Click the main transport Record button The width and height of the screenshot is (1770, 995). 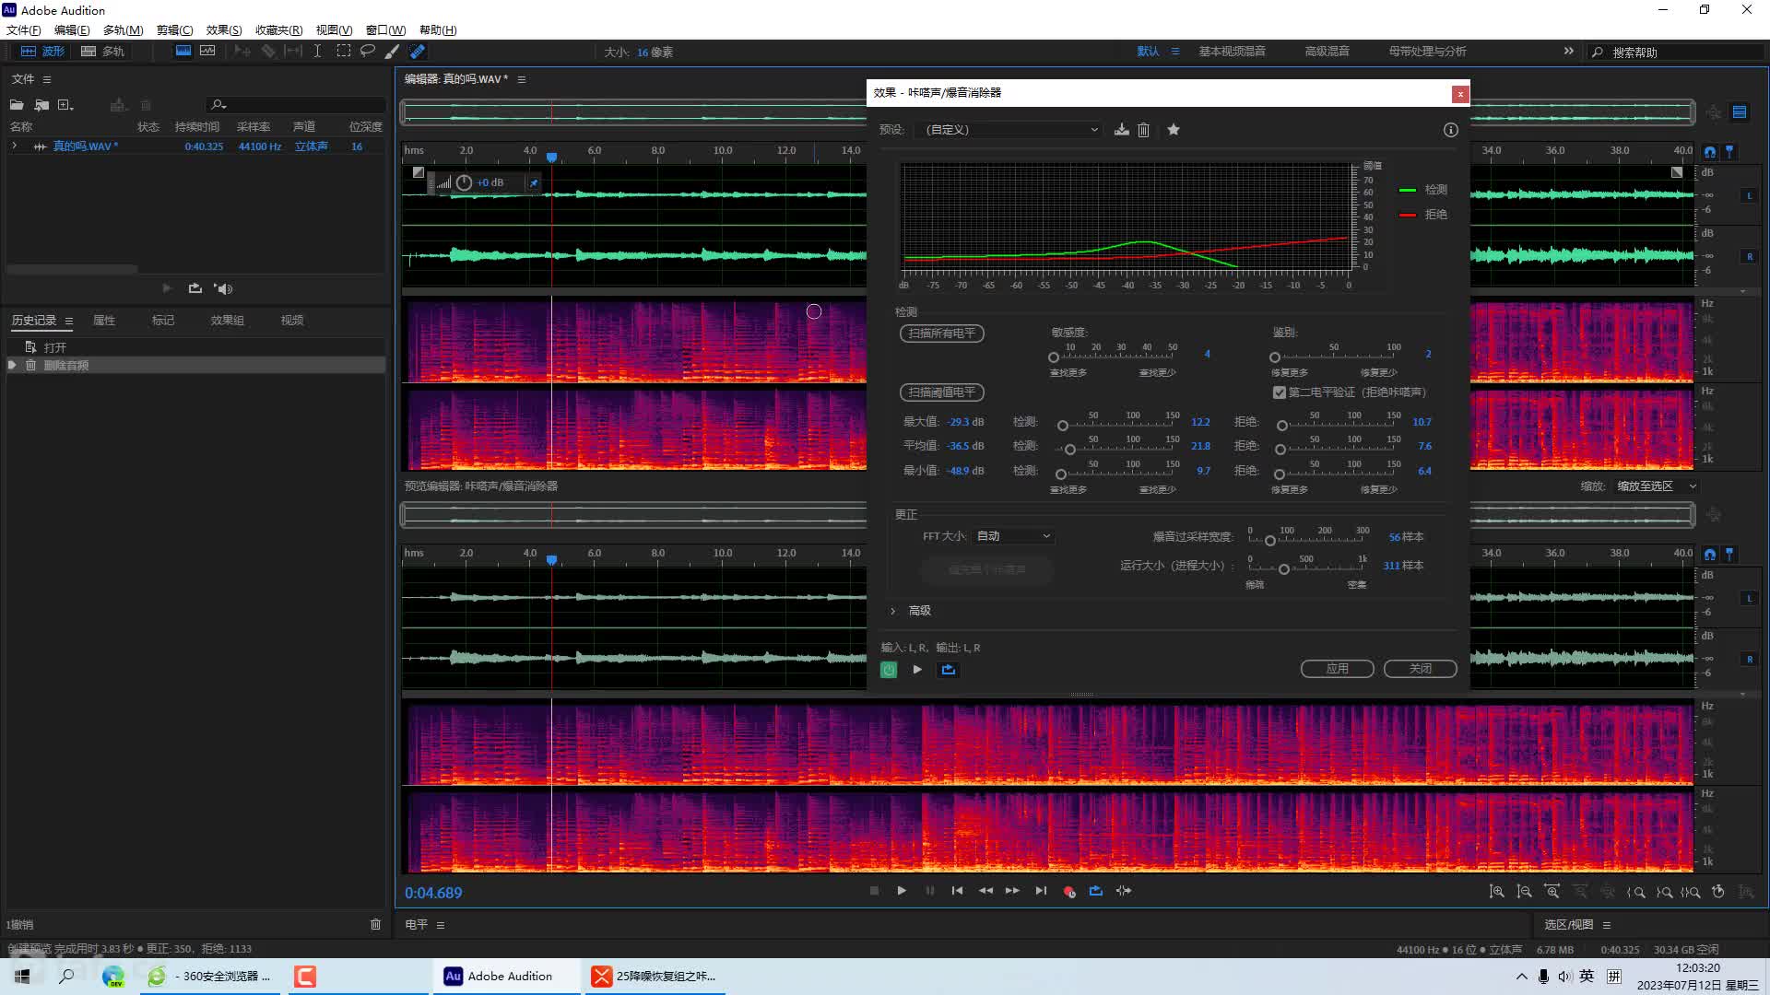click(x=1069, y=892)
